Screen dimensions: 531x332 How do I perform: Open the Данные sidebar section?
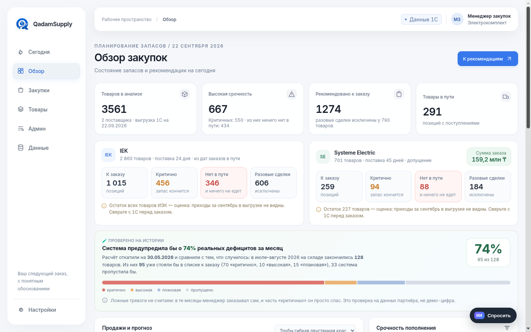(x=46, y=148)
